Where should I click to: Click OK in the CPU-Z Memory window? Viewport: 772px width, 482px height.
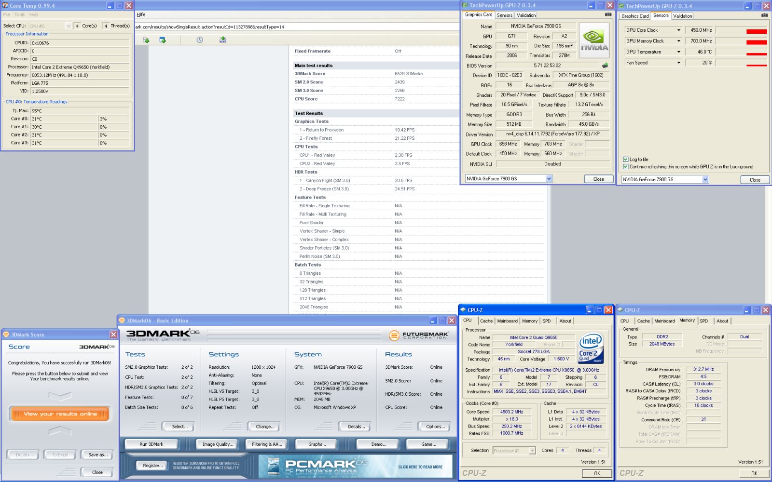pos(754,473)
